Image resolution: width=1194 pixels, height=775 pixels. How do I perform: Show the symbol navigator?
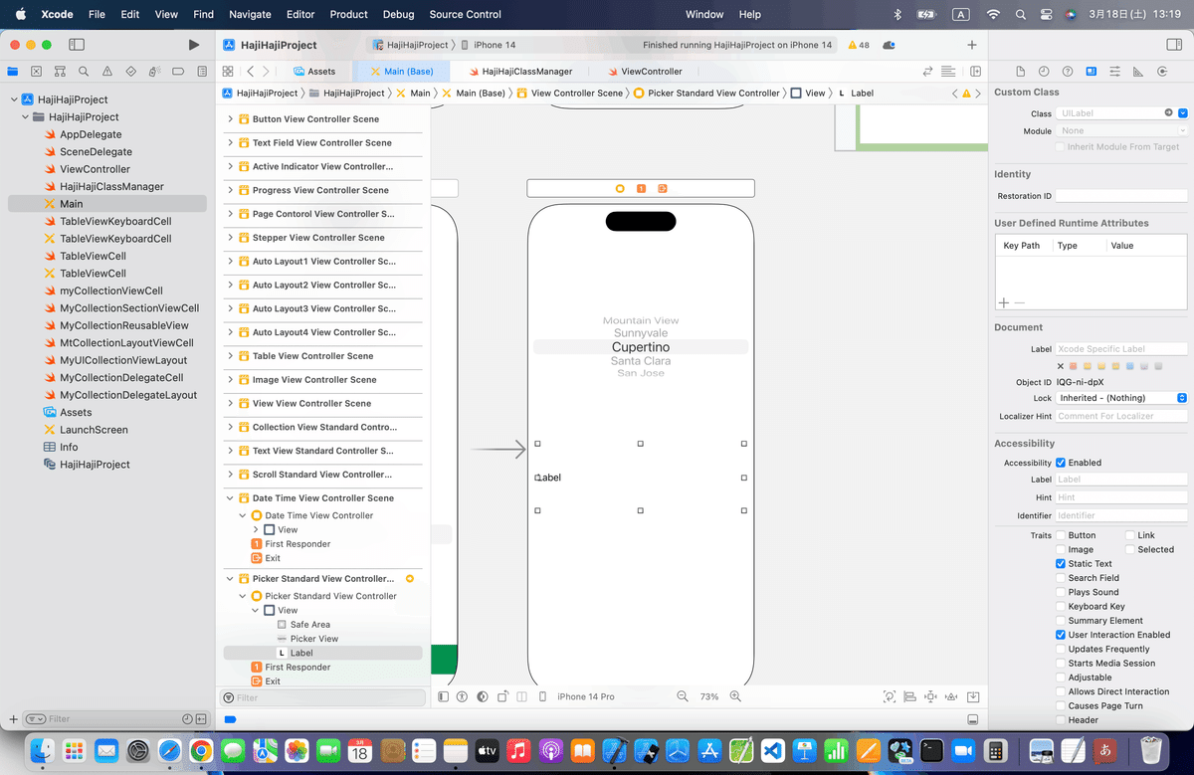pyautogui.click(x=60, y=72)
